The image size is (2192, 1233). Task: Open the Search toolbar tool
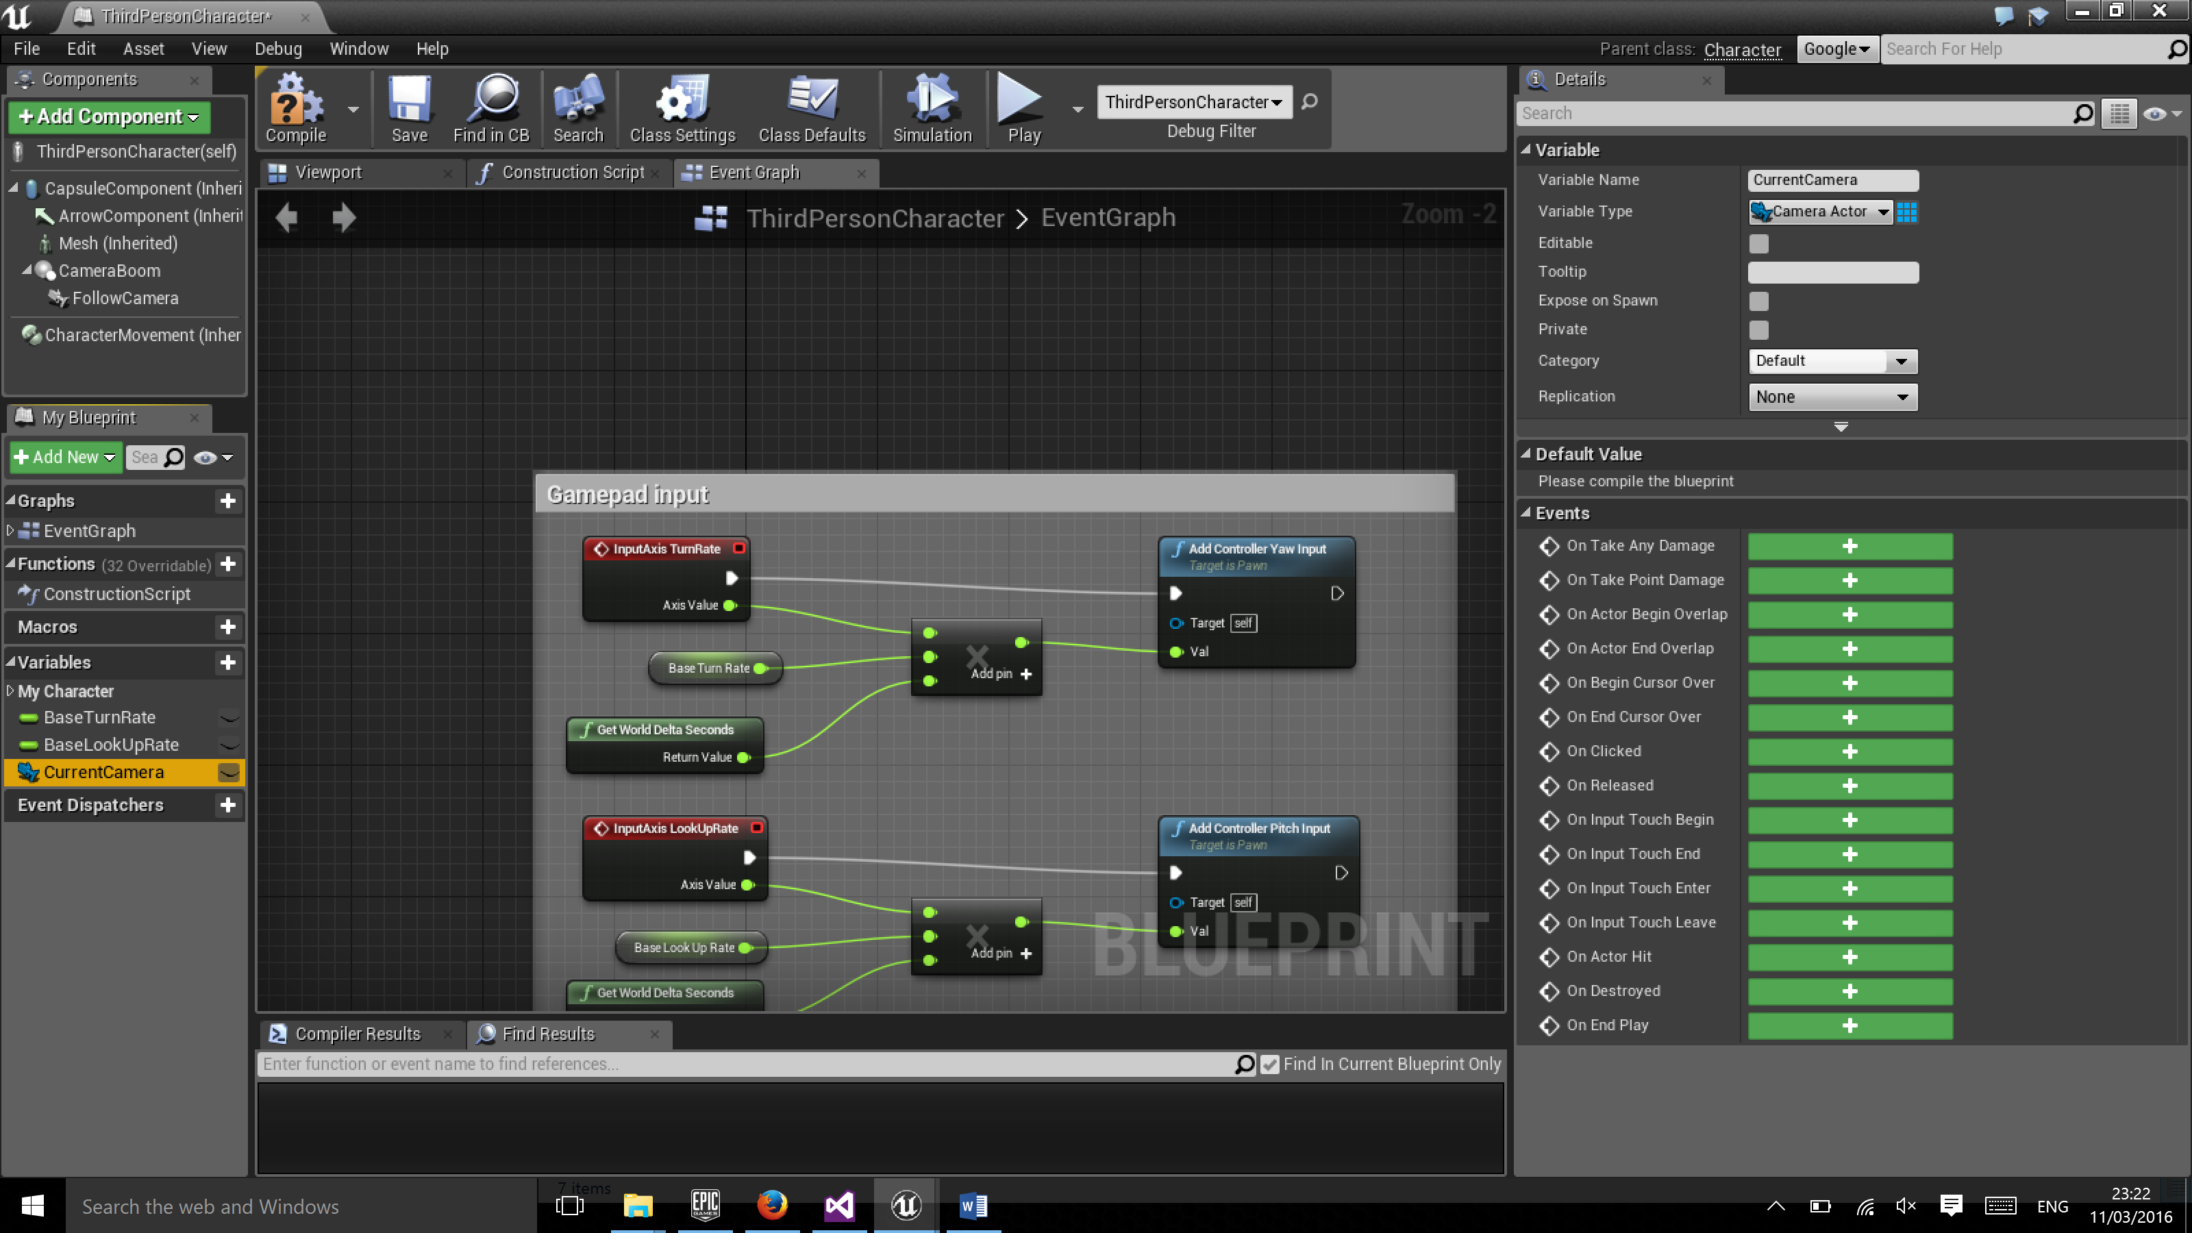coord(579,109)
